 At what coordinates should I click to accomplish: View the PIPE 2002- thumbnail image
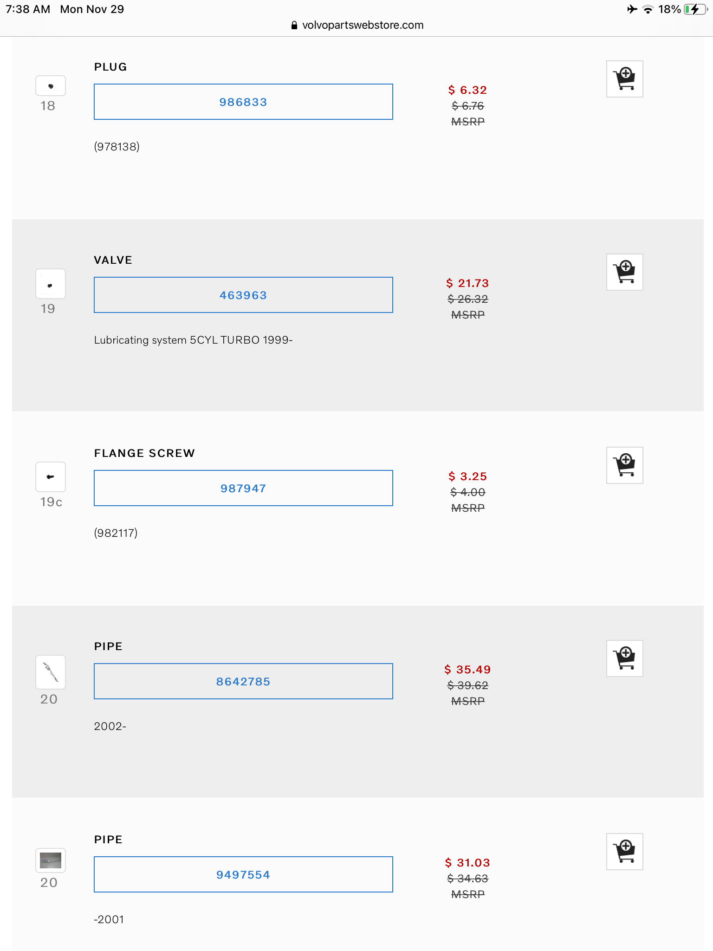(51, 672)
